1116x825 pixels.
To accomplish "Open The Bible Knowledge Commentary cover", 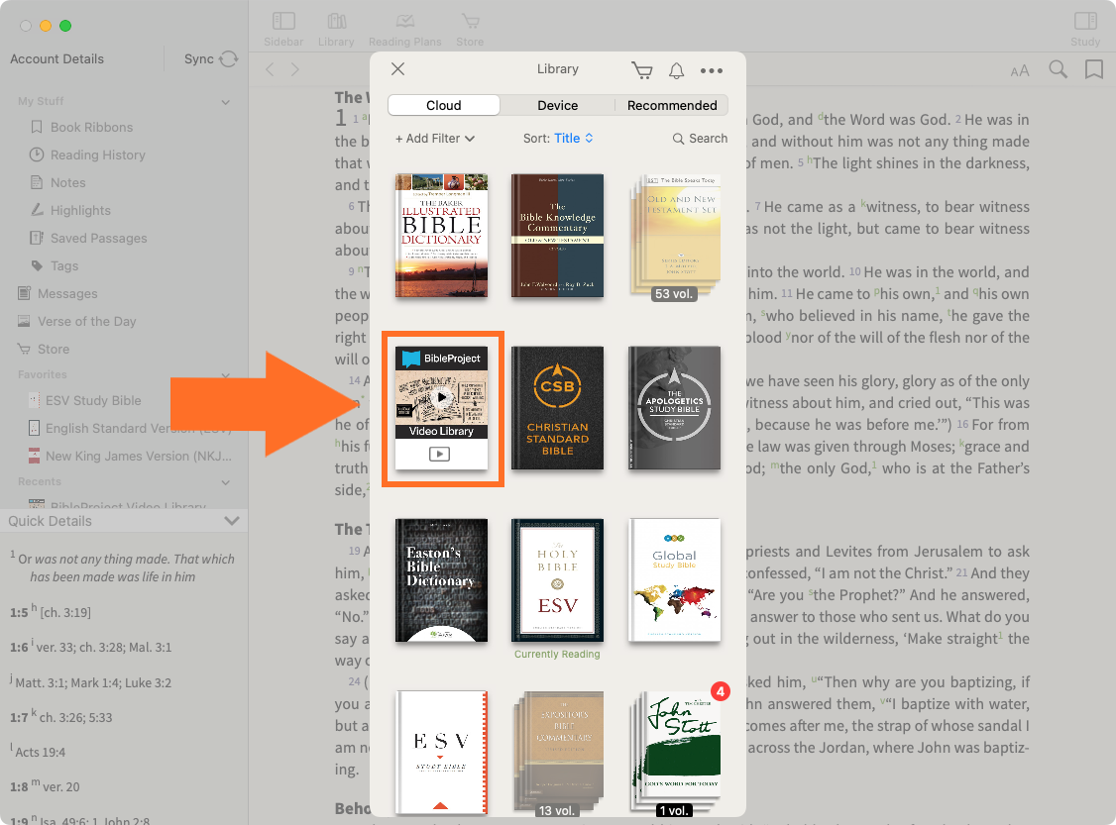I will (557, 236).
